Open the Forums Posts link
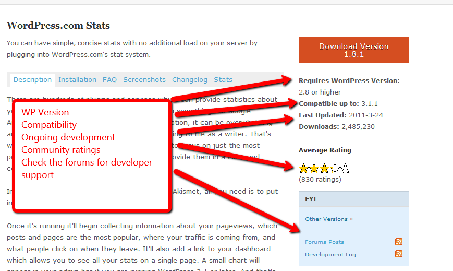 [x=324, y=242]
